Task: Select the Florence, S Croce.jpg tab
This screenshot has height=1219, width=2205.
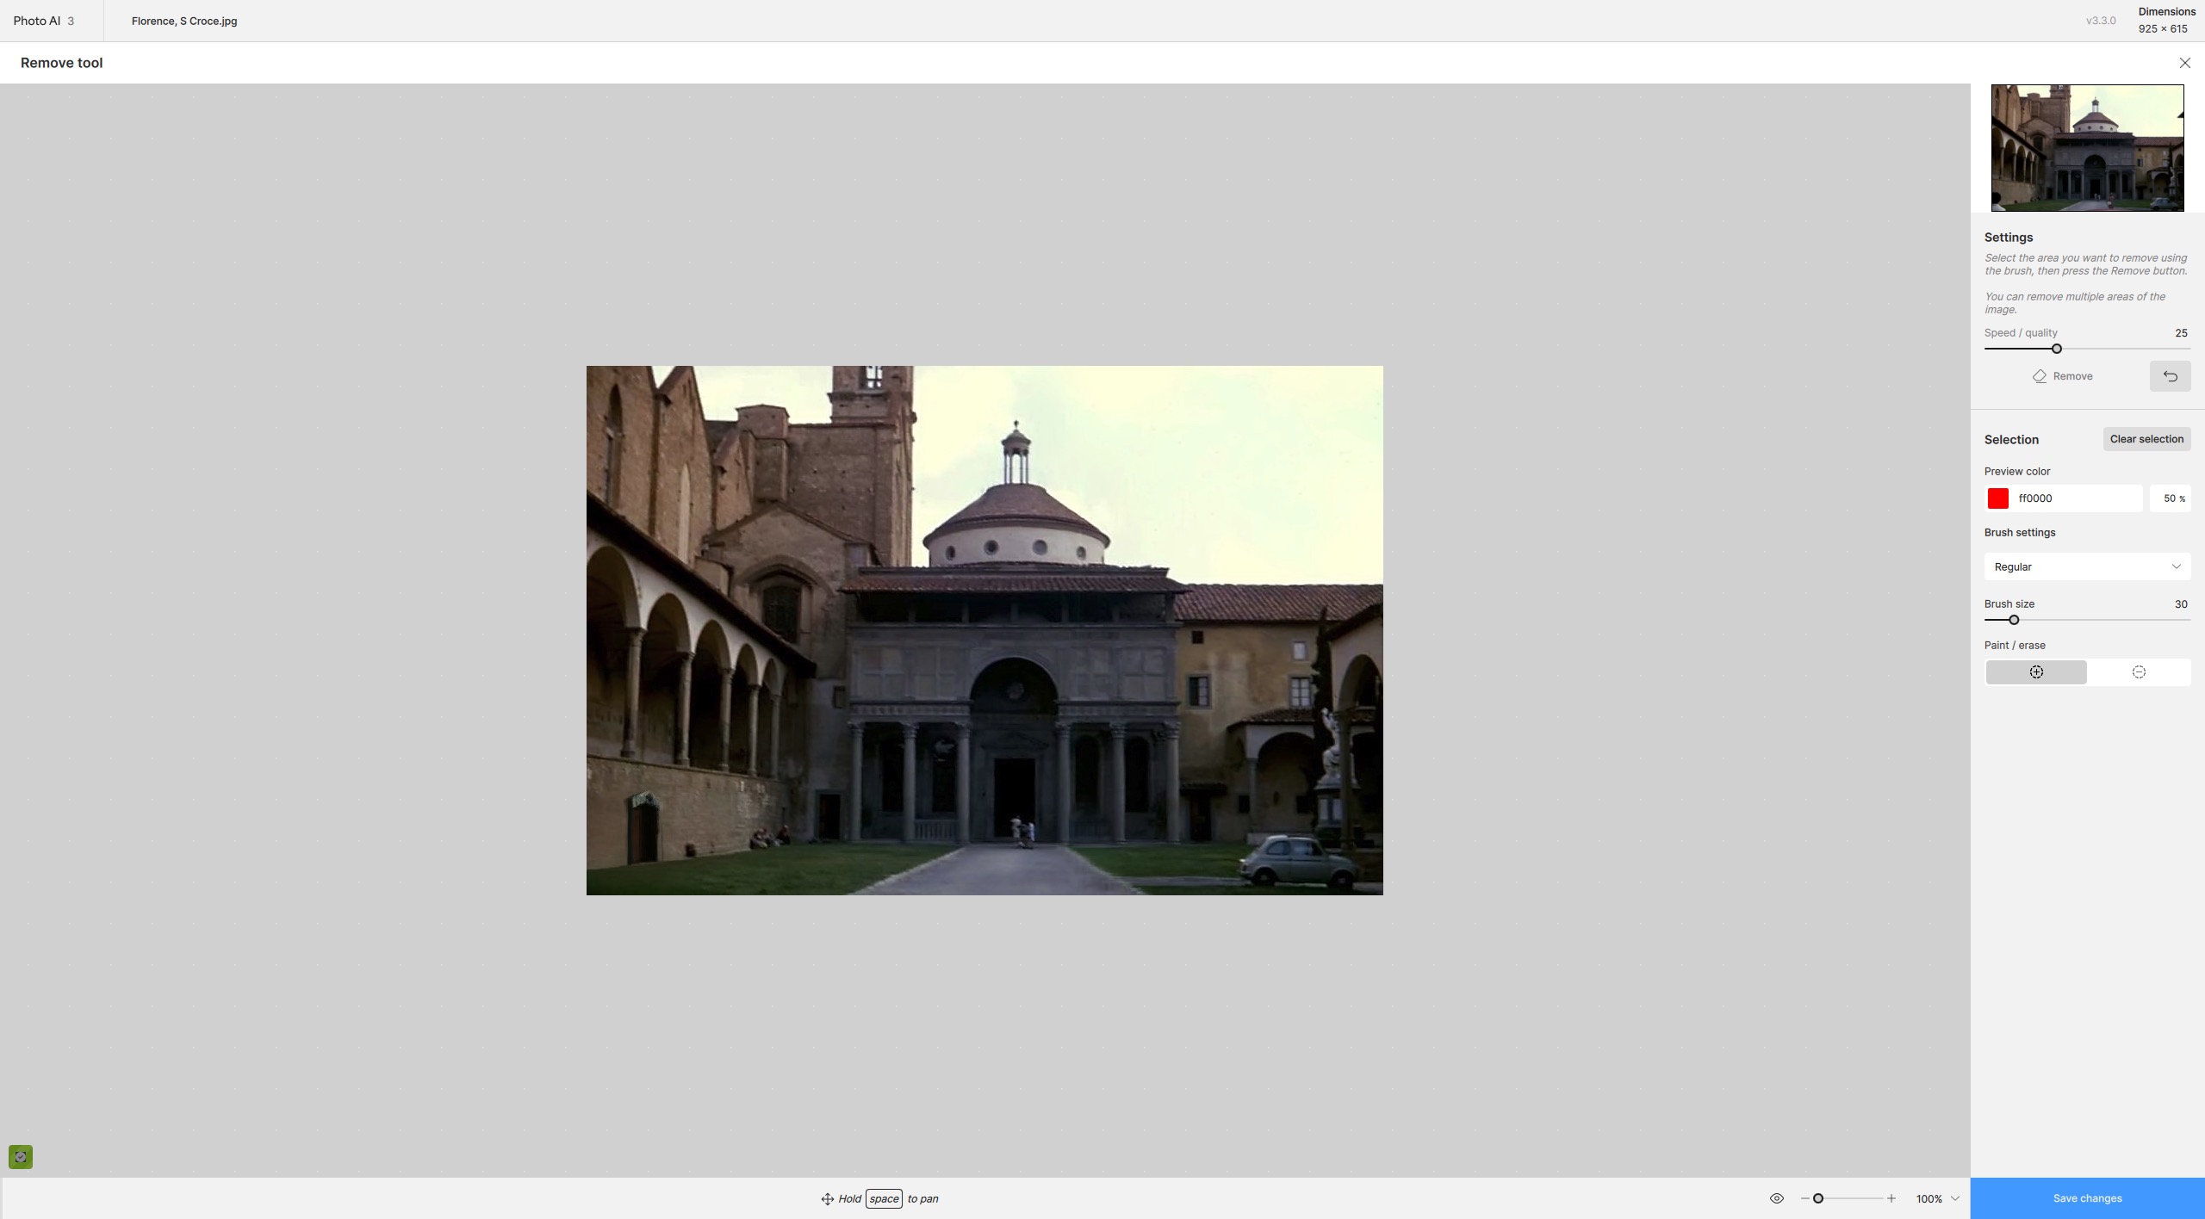Action: 184,21
